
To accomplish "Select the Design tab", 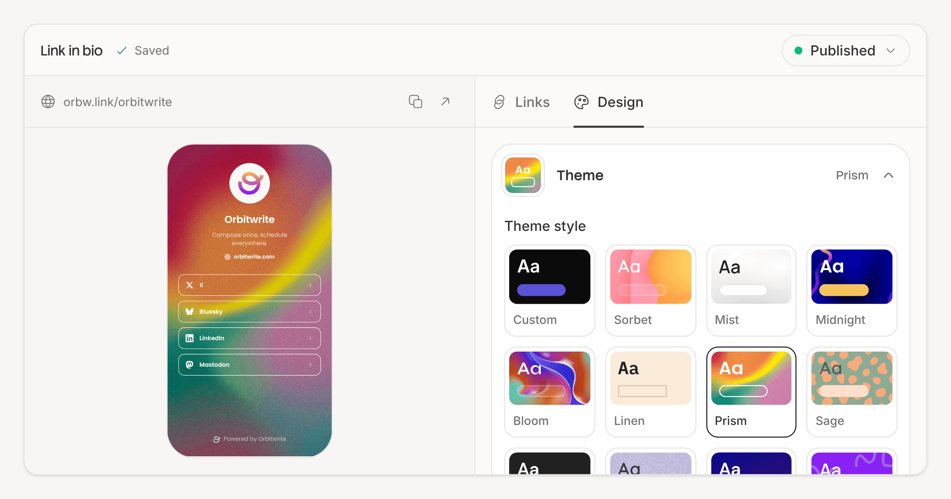I will tap(609, 102).
